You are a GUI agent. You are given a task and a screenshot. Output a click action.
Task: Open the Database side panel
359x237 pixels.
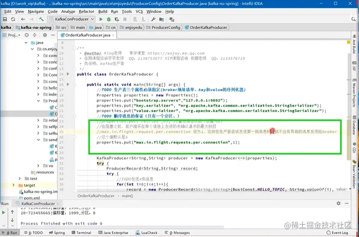tap(354, 125)
